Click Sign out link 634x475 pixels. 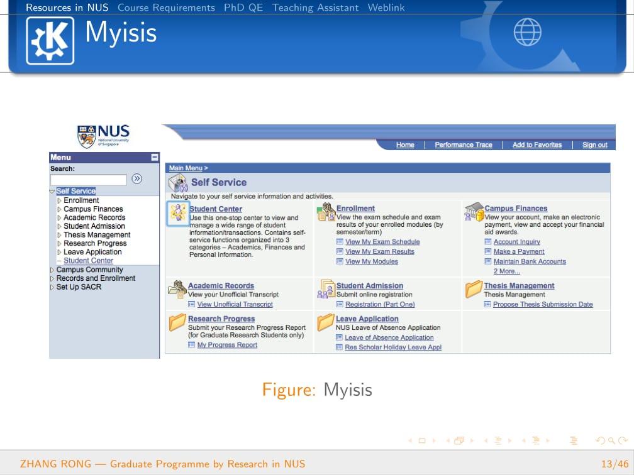coord(595,145)
